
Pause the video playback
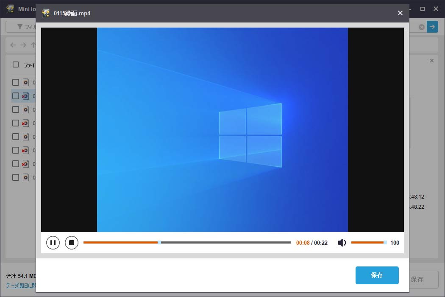coord(53,243)
